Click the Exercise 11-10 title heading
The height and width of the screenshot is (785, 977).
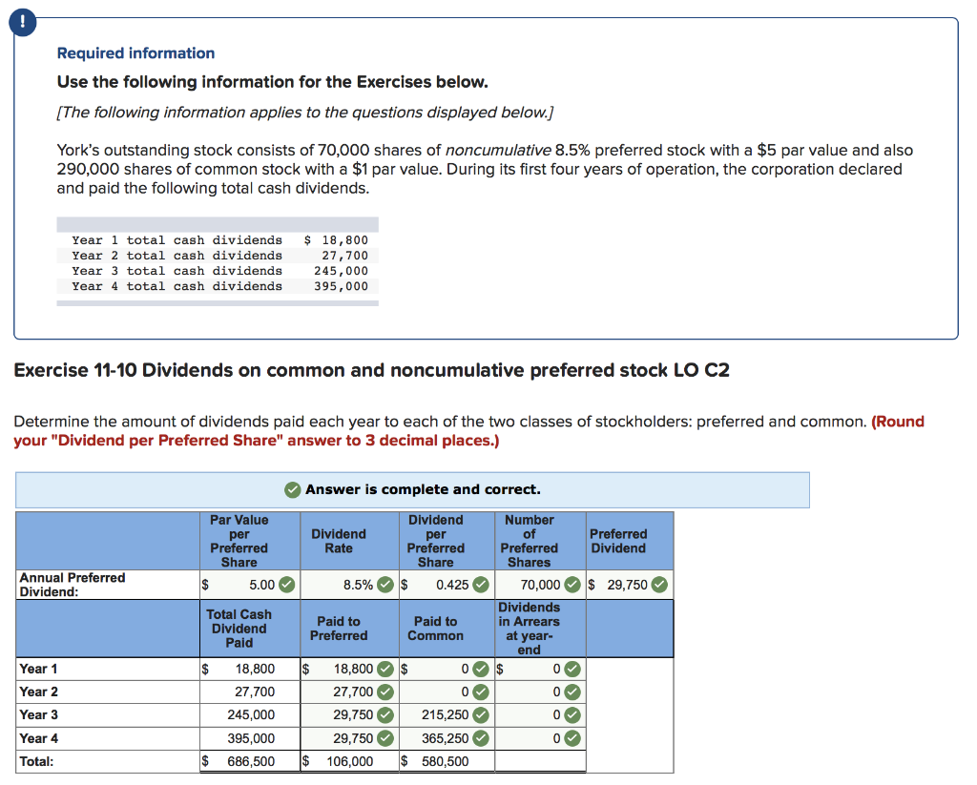pyautogui.click(x=371, y=371)
